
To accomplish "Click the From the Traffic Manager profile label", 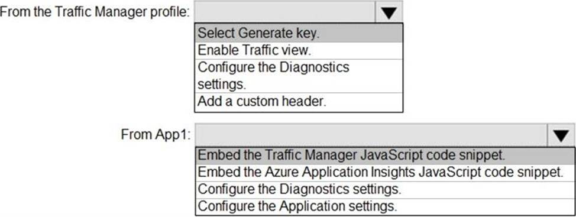I will point(96,12).
